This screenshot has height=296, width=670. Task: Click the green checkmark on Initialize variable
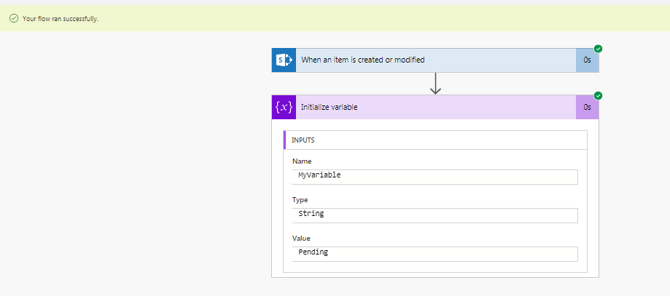[x=599, y=95]
